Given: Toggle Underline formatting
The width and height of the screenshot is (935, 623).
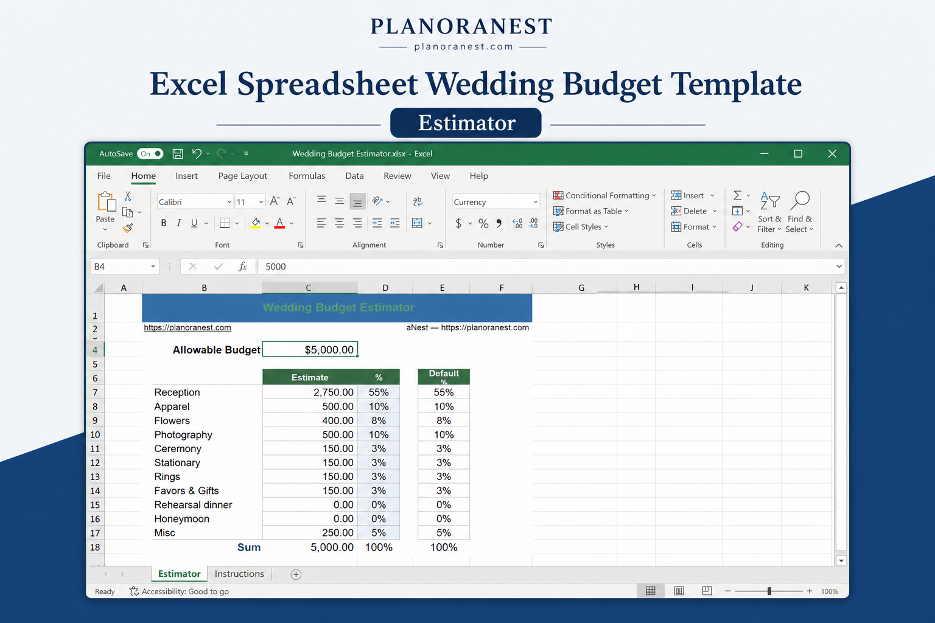Looking at the screenshot, I should tap(194, 223).
